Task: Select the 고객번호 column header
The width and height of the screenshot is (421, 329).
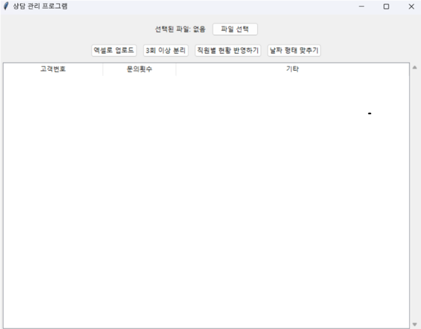Action: pos(53,69)
